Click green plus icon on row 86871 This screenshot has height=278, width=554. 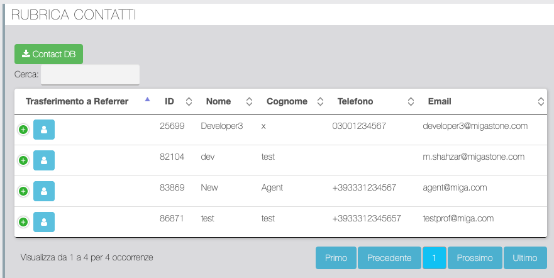point(23,222)
